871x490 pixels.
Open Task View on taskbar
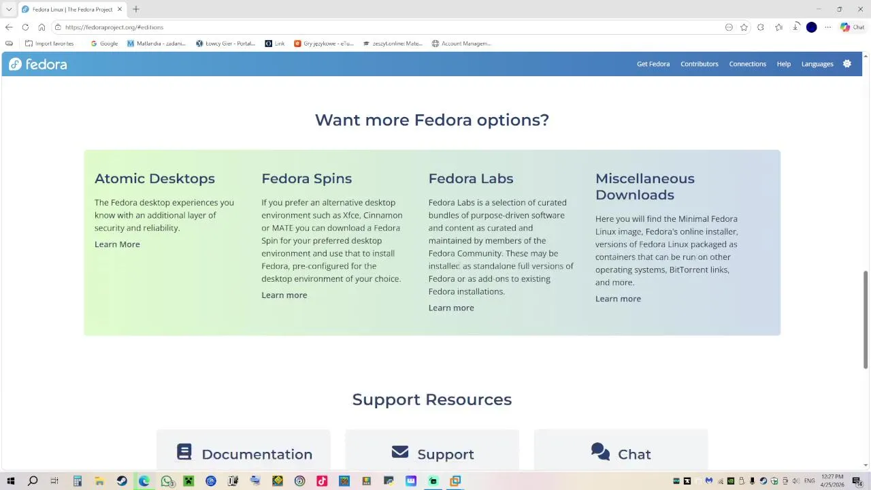54,481
